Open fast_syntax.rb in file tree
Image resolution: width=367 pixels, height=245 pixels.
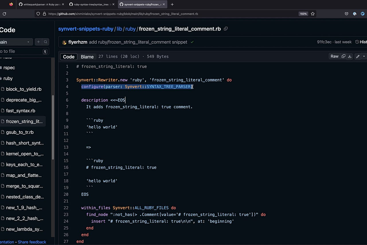point(21,111)
